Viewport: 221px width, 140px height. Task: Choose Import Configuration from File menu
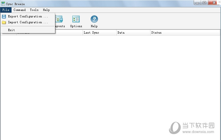[x=28, y=22]
